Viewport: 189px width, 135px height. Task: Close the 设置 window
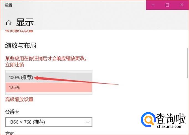(x=182, y=5)
